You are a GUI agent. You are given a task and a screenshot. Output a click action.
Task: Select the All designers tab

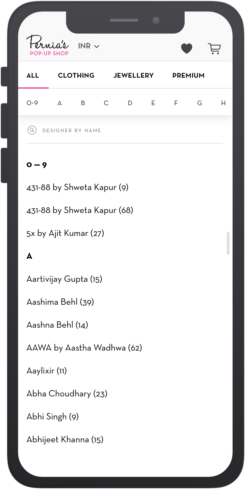click(x=33, y=75)
